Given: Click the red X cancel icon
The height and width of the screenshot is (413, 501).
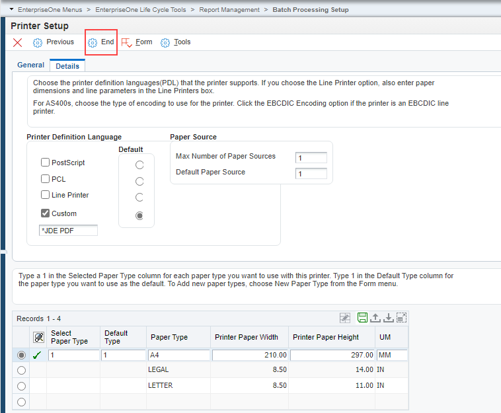Looking at the screenshot, I should click(18, 42).
